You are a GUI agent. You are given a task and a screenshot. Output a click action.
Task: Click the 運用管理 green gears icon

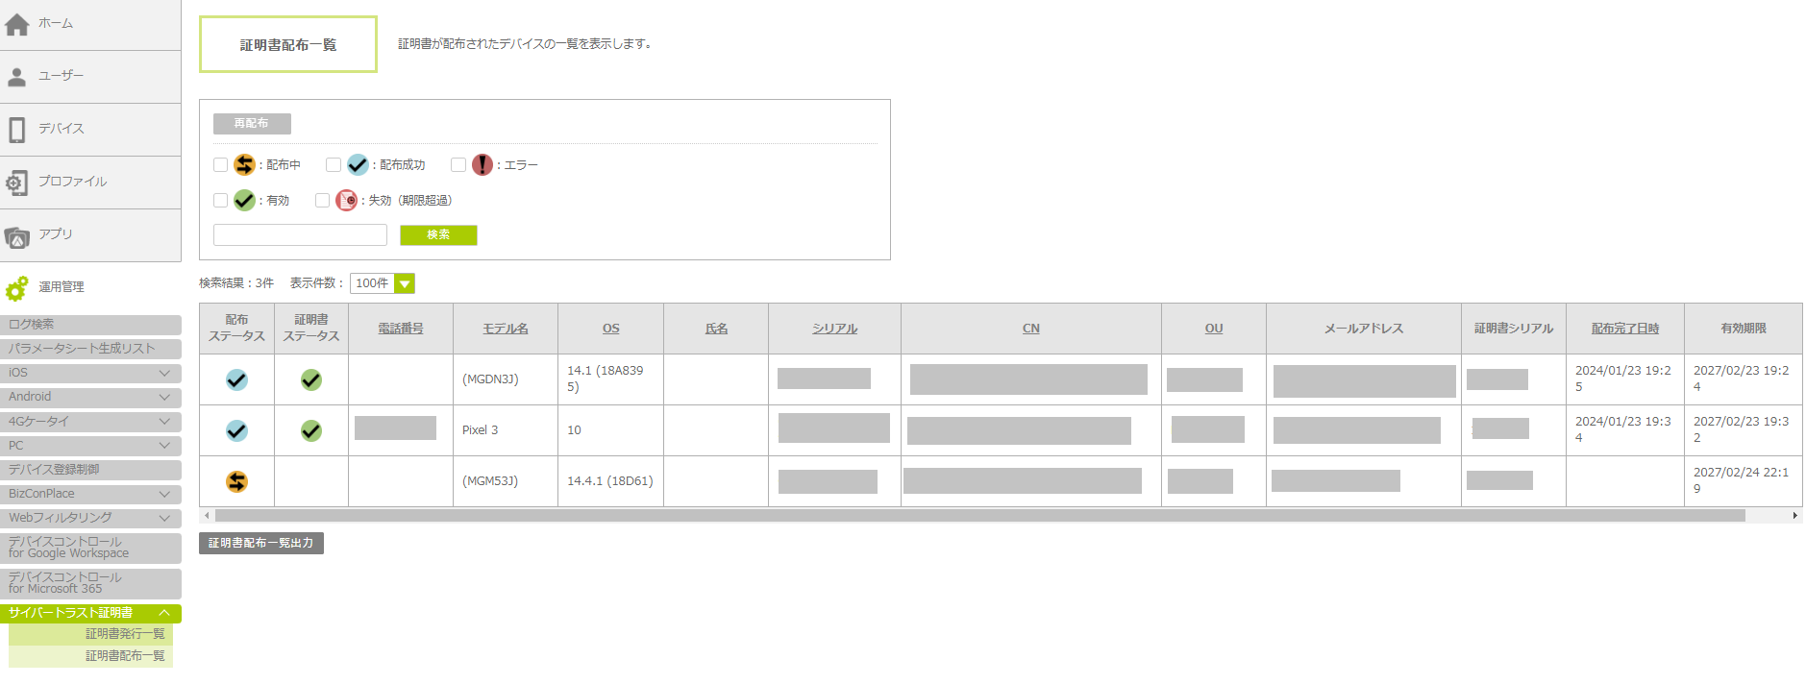[17, 288]
